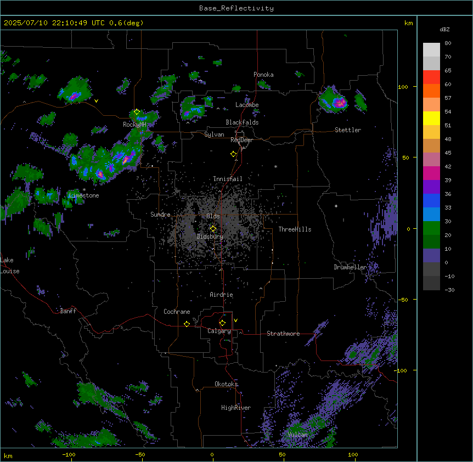Click the HighRiver label
Image resolution: width=473 pixels, height=462 pixels.
[x=236, y=408]
